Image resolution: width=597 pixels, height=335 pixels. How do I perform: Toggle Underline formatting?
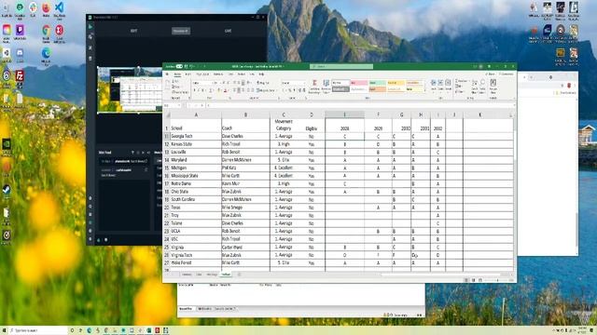(x=203, y=90)
